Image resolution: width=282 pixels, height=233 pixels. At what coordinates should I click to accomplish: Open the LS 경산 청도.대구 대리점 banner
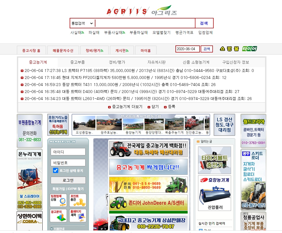coord(225,125)
